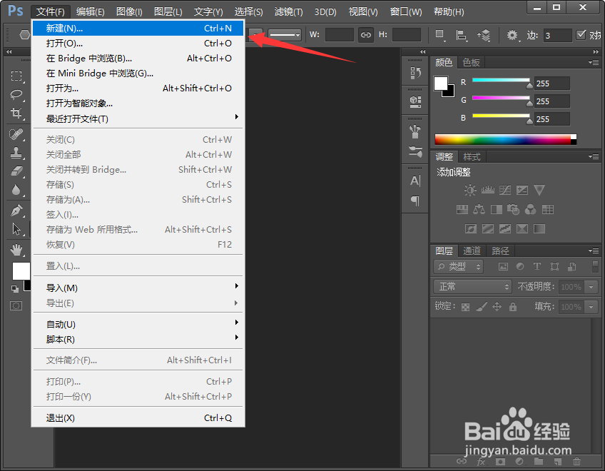Open opacity 不透明度 dropdown arrow
The height and width of the screenshot is (471, 605).
click(x=591, y=287)
